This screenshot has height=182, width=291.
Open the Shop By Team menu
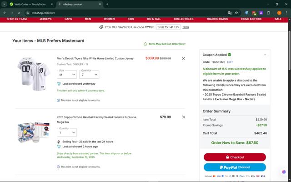point(17,19)
